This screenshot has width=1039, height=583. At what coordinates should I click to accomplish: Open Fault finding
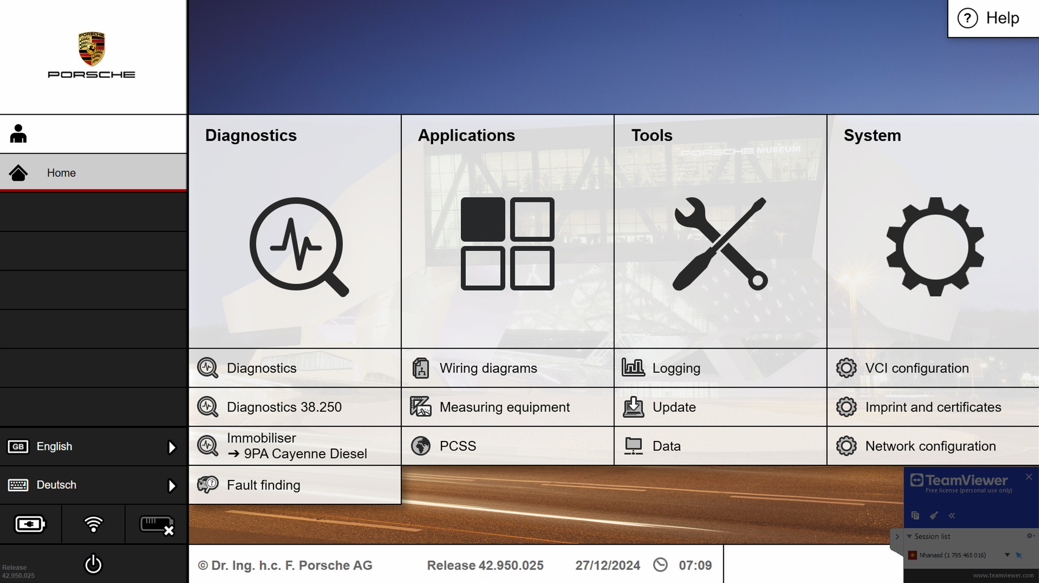tap(295, 485)
